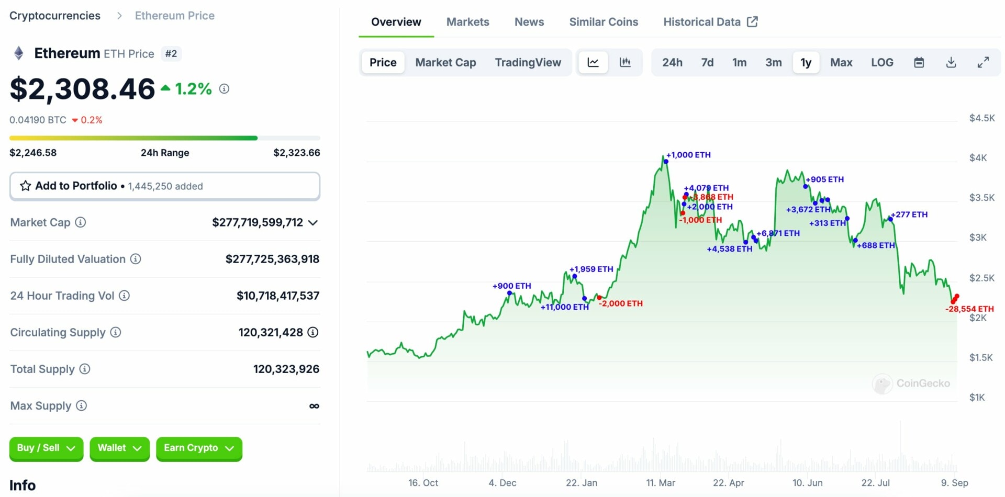The width and height of the screenshot is (1005, 497).
Task: Click the 24h Range price bar
Action: pos(164,138)
